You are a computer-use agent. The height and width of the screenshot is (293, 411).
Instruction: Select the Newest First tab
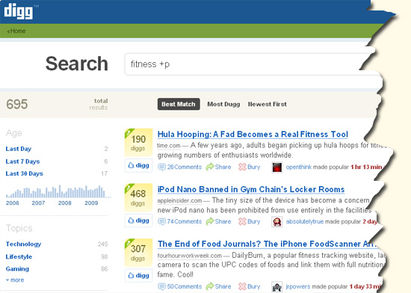pyautogui.click(x=268, y=104)
